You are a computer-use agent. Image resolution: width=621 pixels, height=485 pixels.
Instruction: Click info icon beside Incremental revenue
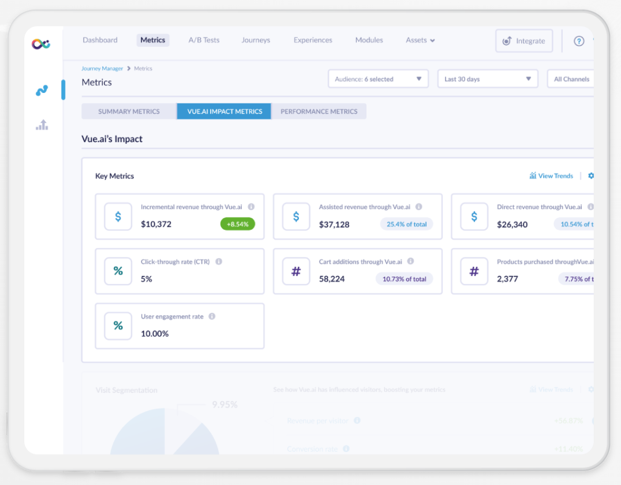pyautogui.click(x=251, y=207)
